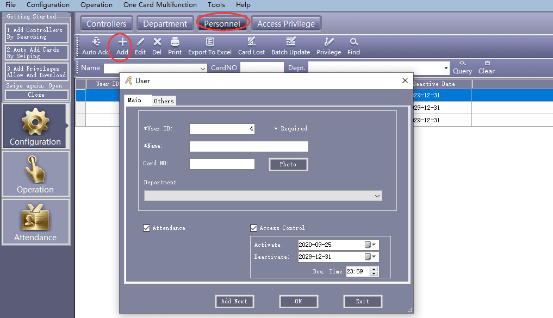
Task: Click the Name field in User dialog
Action: click(249, 146)
